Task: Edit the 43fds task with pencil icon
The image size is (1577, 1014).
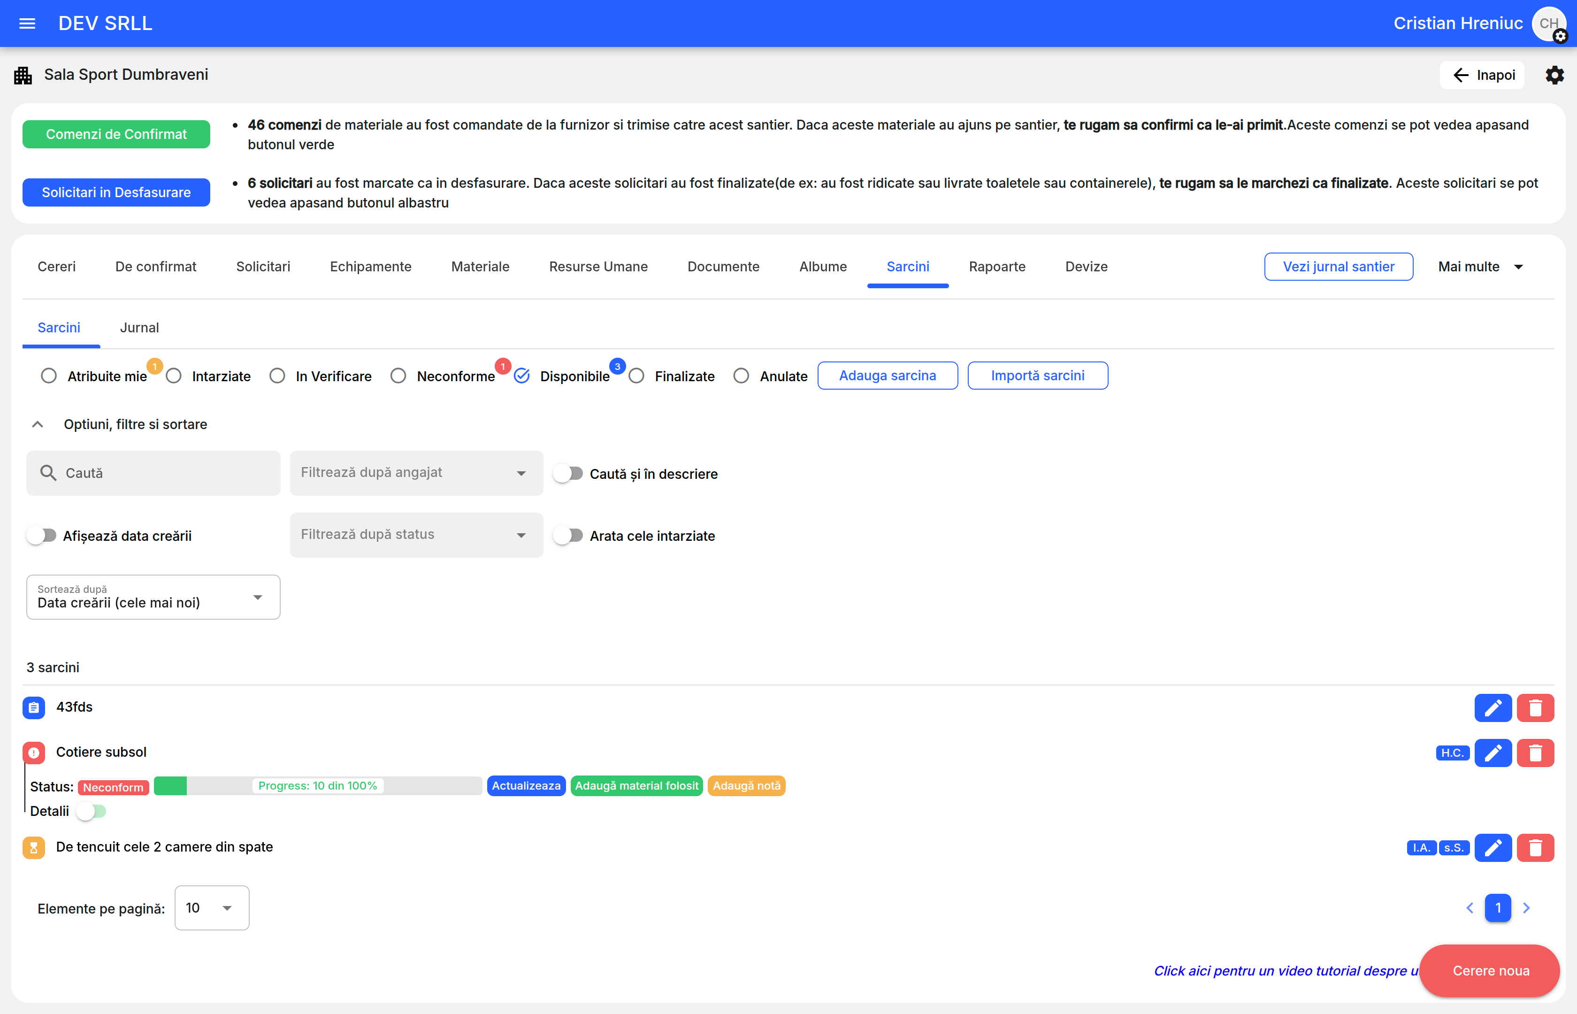Action: click(x=1492, y=708)
